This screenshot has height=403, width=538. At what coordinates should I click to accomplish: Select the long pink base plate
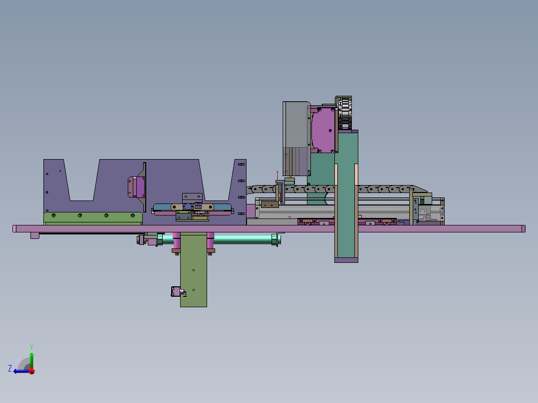pos(269,229)
